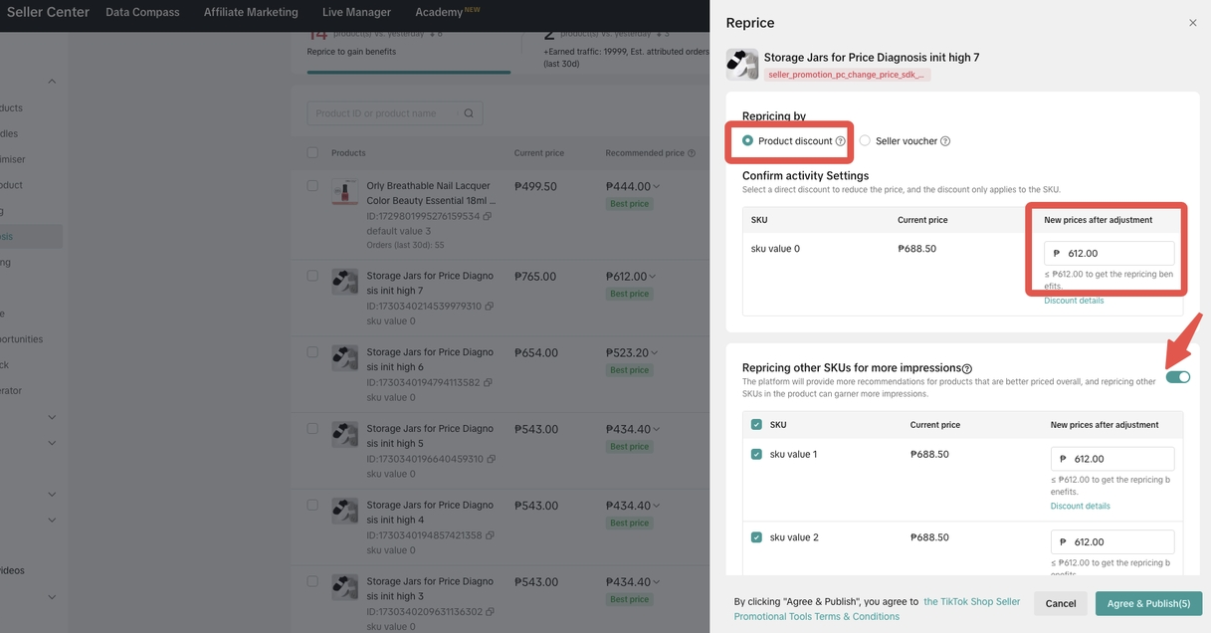The height and width of the screenshot is (633, 1211).
Task: Expand recommended price ₱612.00 dropdown arrow
Action: [654, 277]
